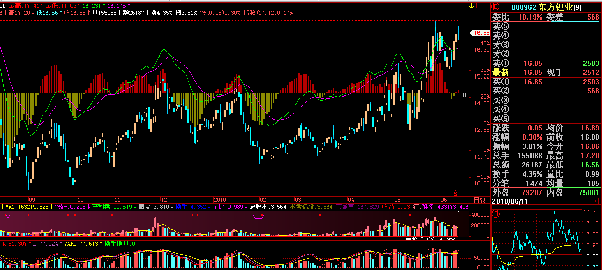The width and height of the screenshot is (602, 270).
Task: Select the 卖③ ask row
Action: (x=545, y=45)
